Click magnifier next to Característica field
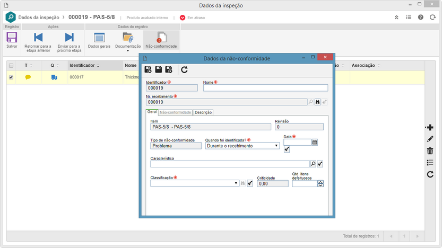The width and height of the screenshot is (442, 248). [x=313, y=164]
